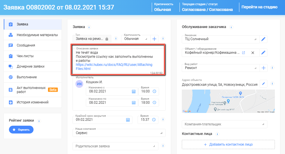This screenshot has width=285, height=154.
Task: Open calendar for Крайний срок закрытия
Action: coord(128,120)
